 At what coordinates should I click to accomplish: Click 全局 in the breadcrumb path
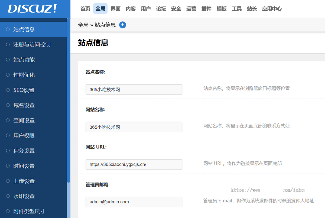pyautogui.click(x=83, y=25)
